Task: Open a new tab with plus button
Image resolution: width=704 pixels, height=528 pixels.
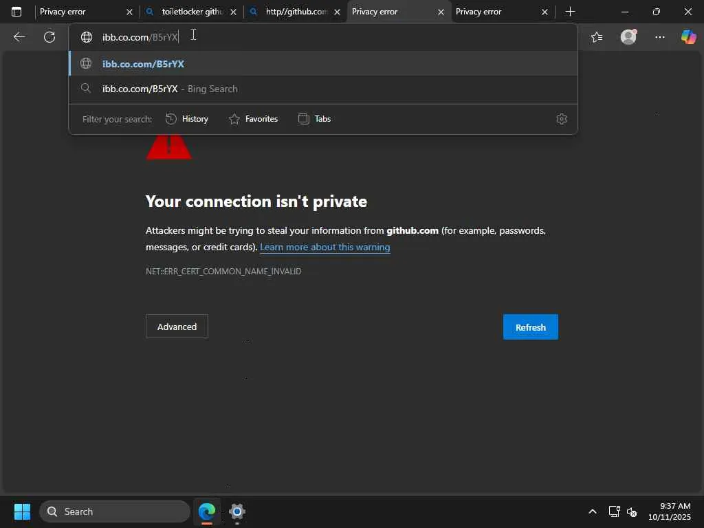Action: pyautogui.click(x=570, y=12)
